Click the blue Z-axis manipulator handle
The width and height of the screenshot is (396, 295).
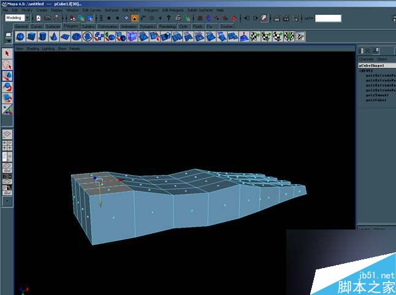[x=95, y=178]
